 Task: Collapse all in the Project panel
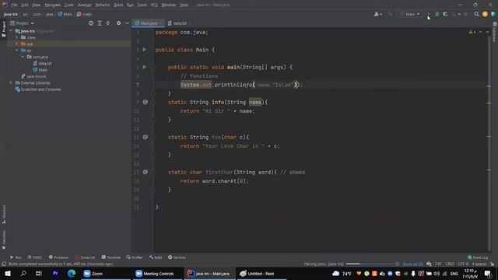click(x=108, y=23)
